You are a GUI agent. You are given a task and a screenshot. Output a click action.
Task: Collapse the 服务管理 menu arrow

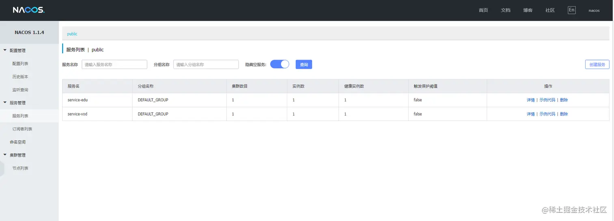click(x=5, y=103)
